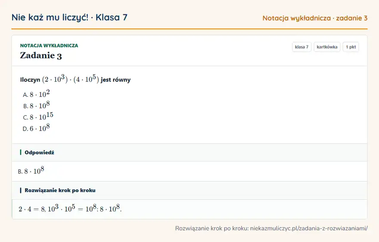379x242 pixels.
Task: Click the question text starting with 'Iloczyn'
Action: tap(75, 79)
